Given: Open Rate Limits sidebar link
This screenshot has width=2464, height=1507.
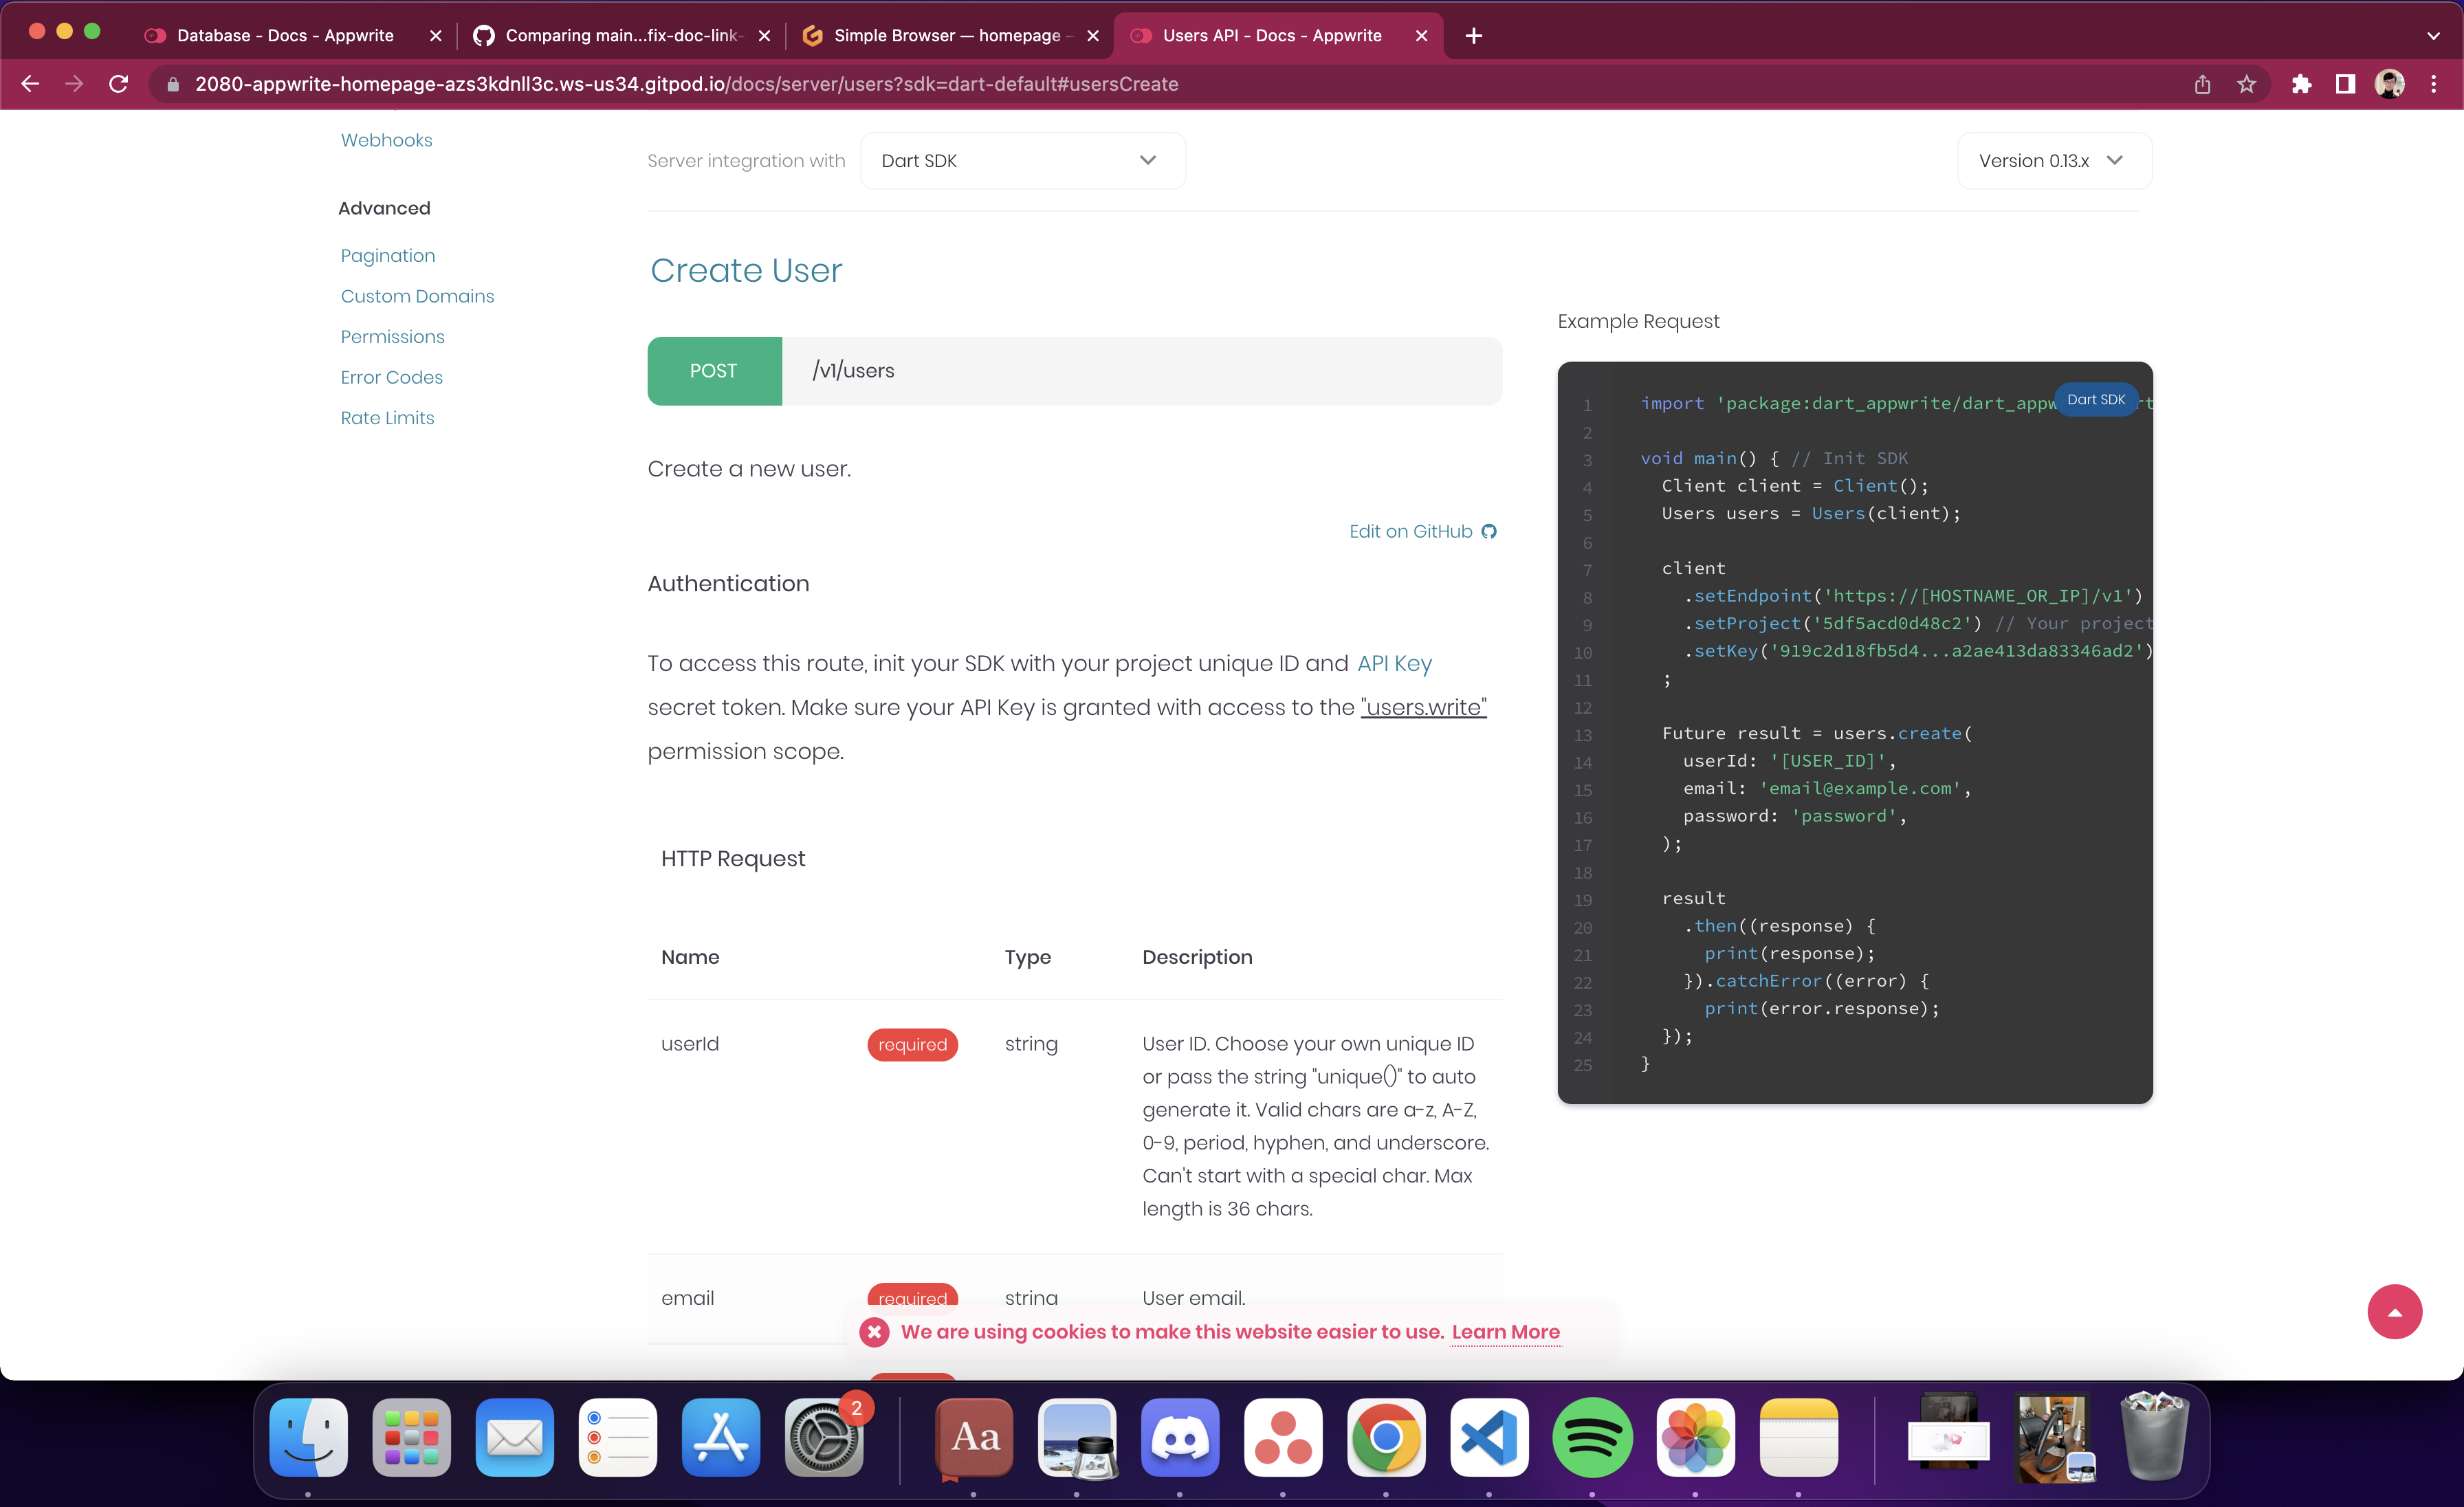Looking at the screenshot, I should [x=387, y=418].
